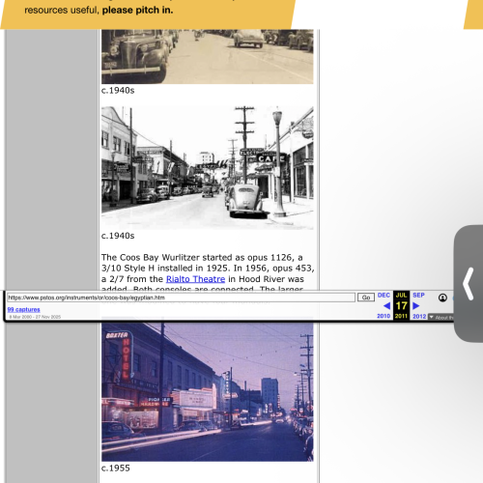
Task: Click the Wayback URL input field
Action: click(x=181, y=298)
